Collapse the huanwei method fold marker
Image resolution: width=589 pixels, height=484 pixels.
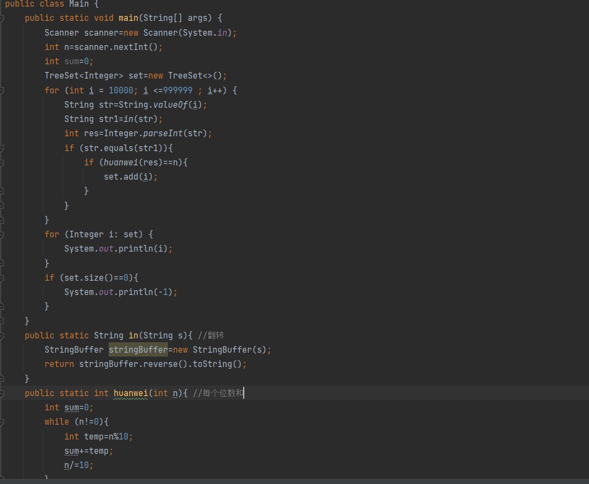(x=2, y=393)
